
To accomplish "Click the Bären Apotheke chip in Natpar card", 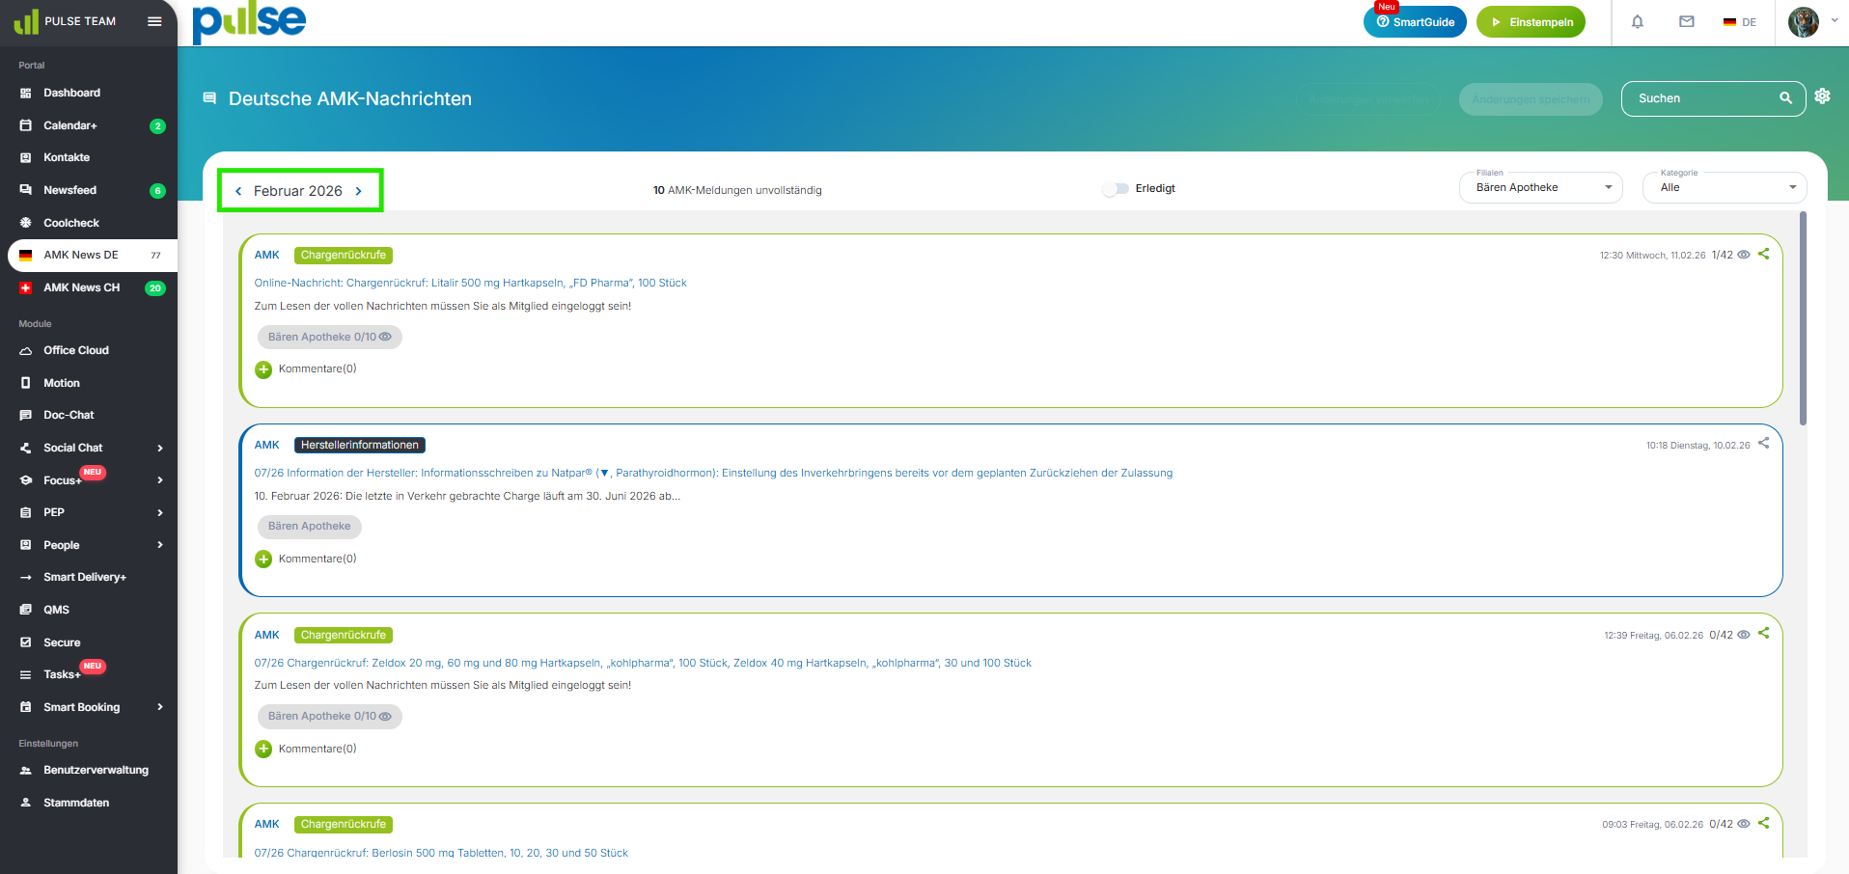I will click(310, 527).
